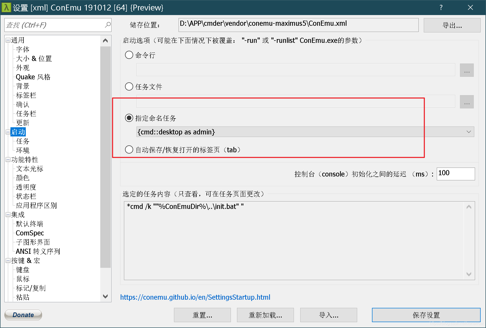Click the 导出... button
This screenshot has width=486, height=328.
click(x=452, y=25)
